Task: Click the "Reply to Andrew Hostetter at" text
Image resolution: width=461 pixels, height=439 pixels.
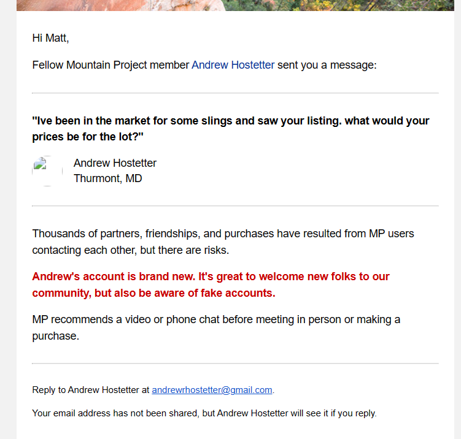Action: [90, 390]
